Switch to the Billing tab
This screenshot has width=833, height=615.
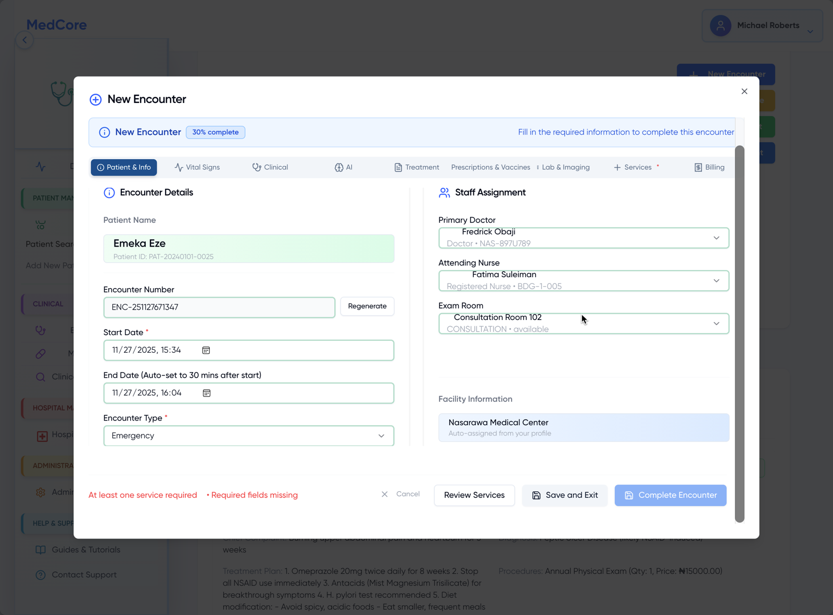coord(709,168)
